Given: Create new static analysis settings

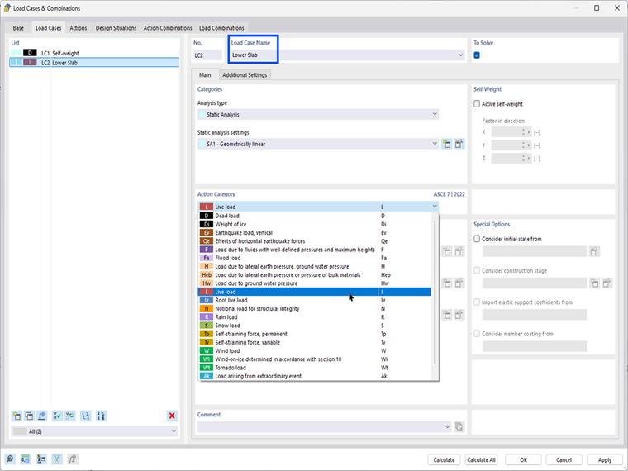Looking at the screenshot, I should point(447,144).
